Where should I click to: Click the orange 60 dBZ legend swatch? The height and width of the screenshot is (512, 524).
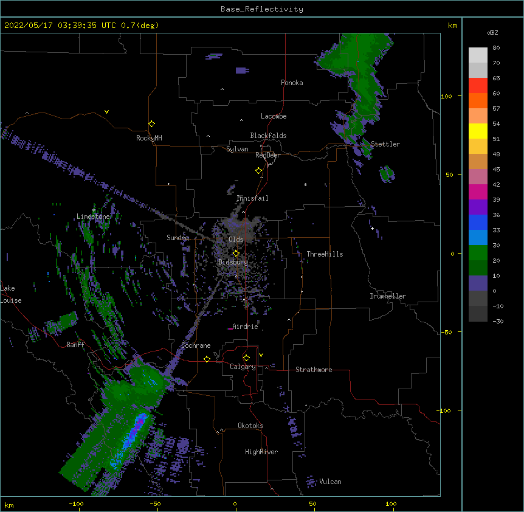point(478,100)
